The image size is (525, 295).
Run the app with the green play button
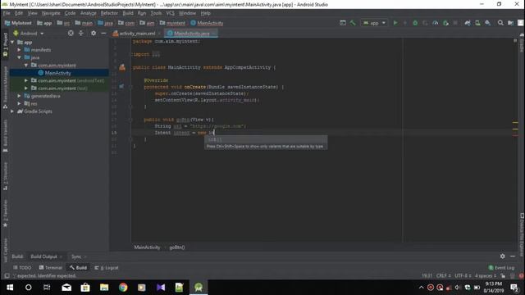pyautogui.click(x=395, y=23)
